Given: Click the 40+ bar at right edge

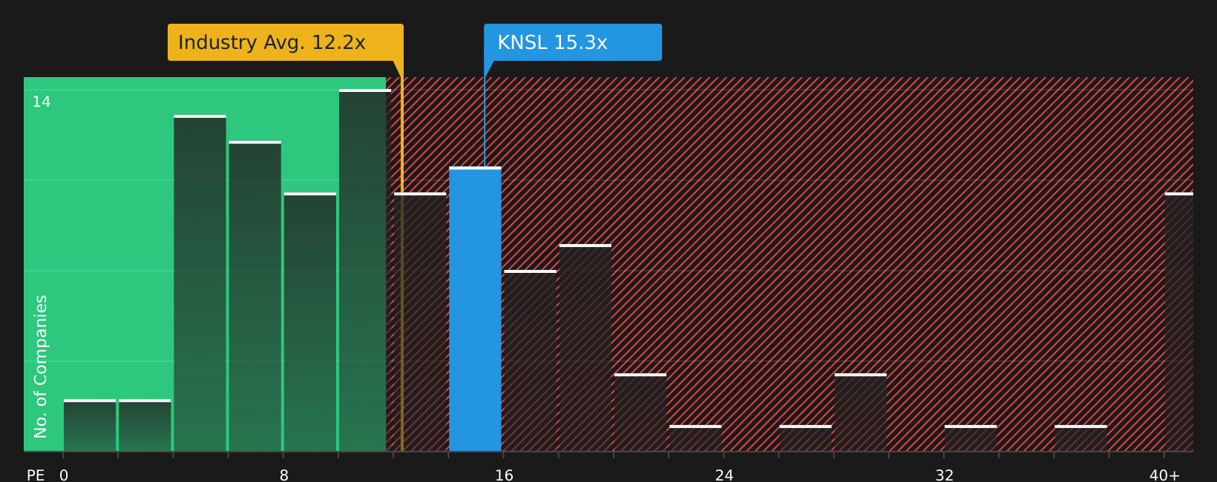Looking at the screenshot, I should coord(1179,323).
